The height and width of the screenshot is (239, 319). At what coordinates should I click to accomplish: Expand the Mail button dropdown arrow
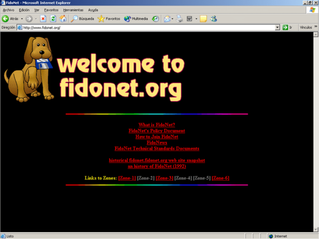click(x=172, y=18)
